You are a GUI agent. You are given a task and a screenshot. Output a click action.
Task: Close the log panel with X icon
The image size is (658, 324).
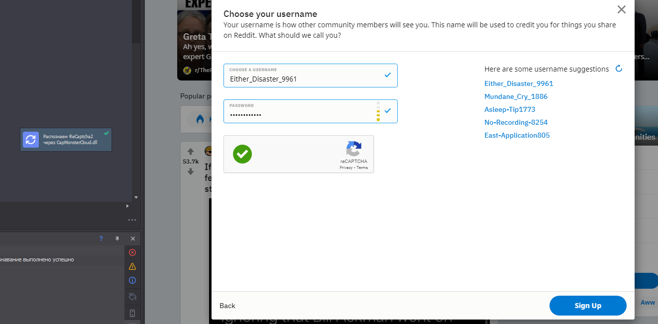133,239
